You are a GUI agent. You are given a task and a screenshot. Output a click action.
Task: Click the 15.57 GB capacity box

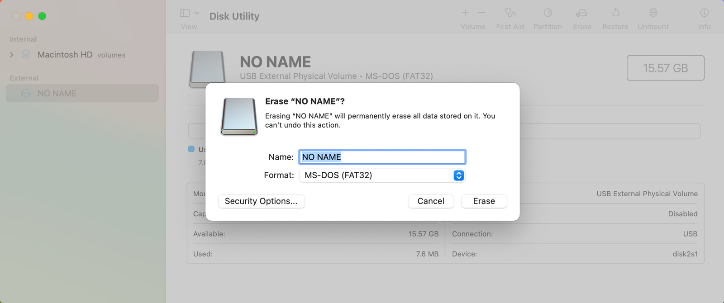(x=665, y=68)
